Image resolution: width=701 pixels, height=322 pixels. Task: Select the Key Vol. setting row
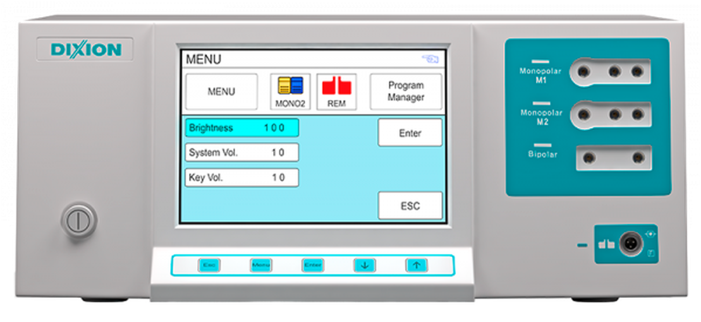(241, 178)
